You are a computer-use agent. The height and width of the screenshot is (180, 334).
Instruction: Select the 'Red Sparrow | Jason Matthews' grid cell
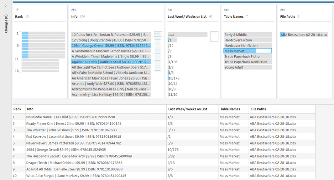point(96,136)
